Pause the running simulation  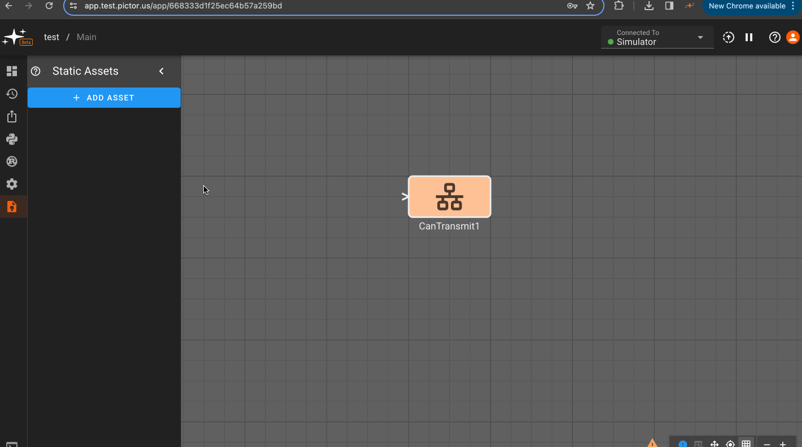tap(749, 37)
